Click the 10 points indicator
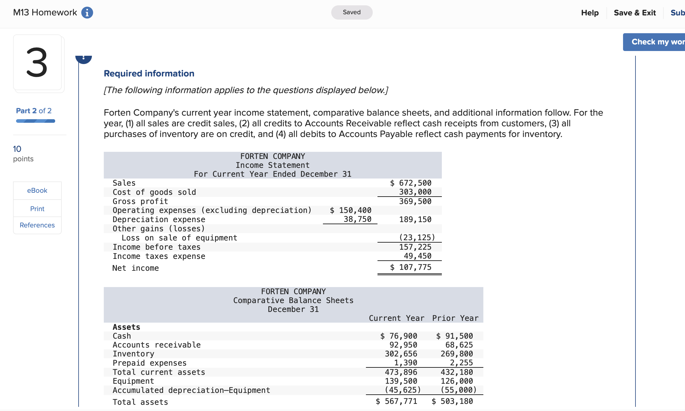This screenshot has height=411, width=685. pos(23,154)
